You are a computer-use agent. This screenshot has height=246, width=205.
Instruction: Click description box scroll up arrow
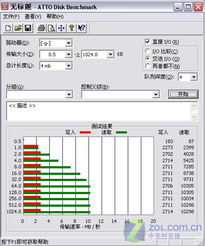(x=194, y=106)
